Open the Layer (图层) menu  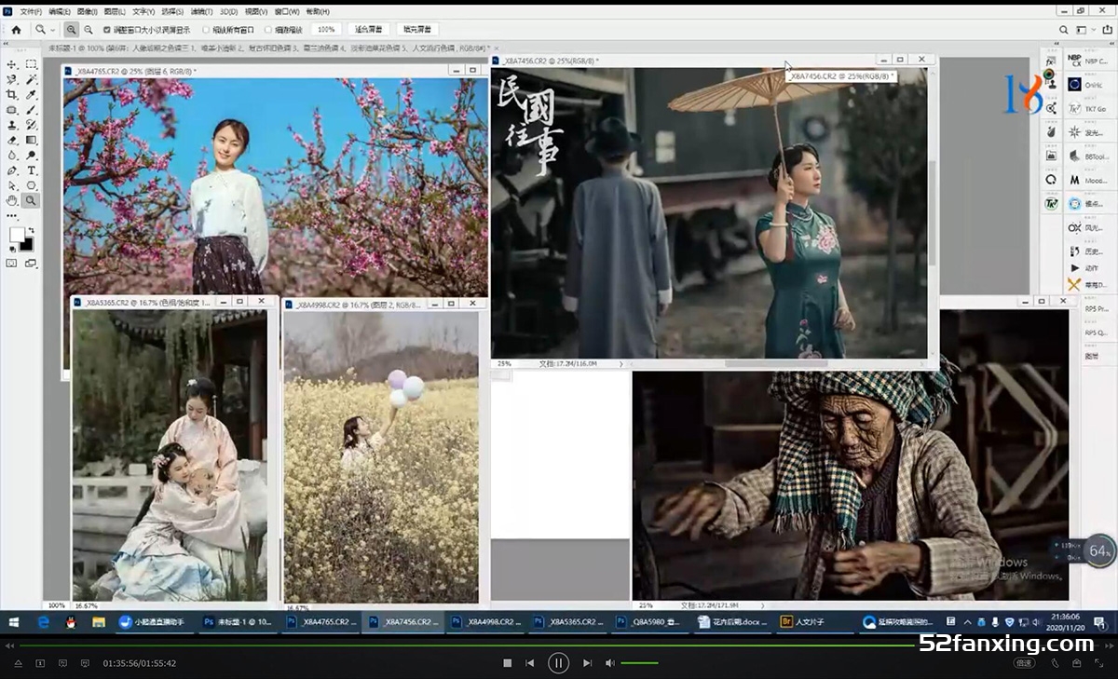pyautogui.click(x=115, y=12)
